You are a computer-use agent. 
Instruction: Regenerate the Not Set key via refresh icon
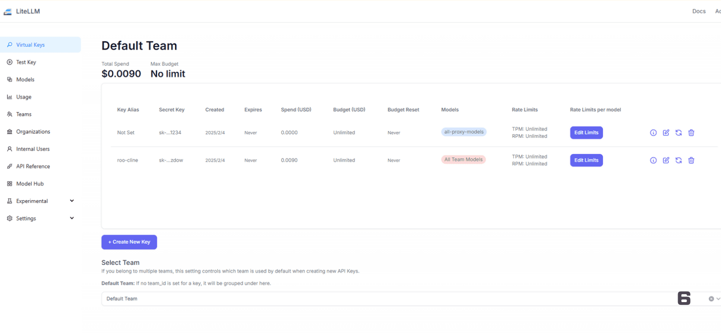click(x=679, y=133)
